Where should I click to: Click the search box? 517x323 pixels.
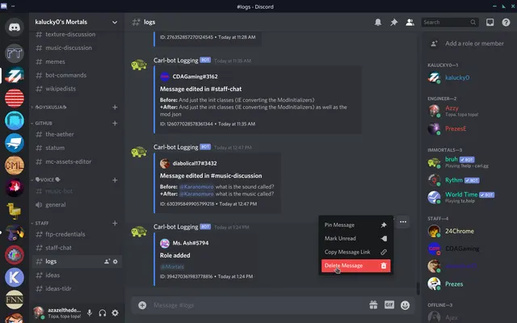click(450, 22)
